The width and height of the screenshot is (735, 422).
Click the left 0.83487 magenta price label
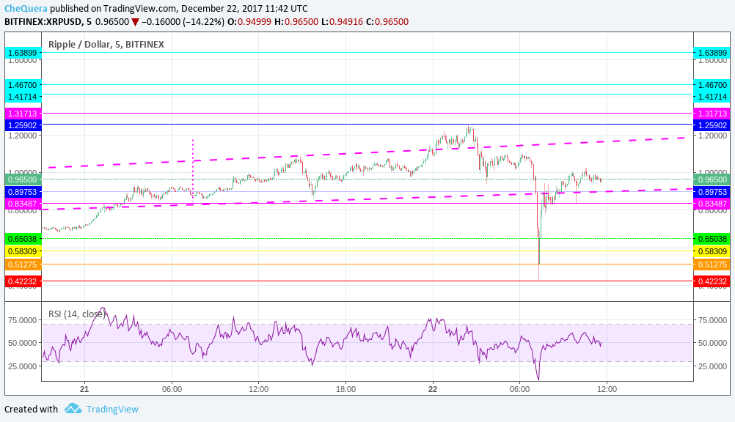click(x=21, y=203)
